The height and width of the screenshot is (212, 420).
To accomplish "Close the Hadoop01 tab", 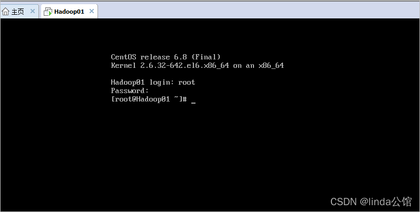I will point(91,11).
